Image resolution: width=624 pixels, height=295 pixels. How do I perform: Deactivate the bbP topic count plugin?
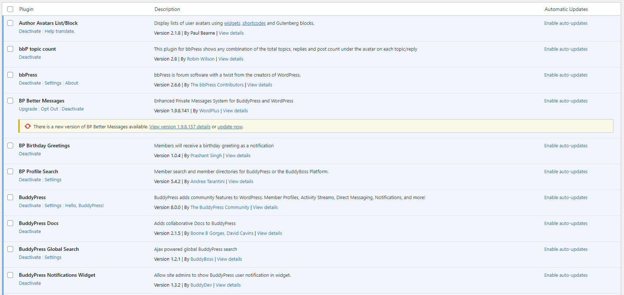30,57
